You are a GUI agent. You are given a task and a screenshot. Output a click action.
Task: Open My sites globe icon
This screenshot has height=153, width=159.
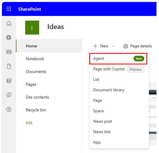click(x=9, y=38)
